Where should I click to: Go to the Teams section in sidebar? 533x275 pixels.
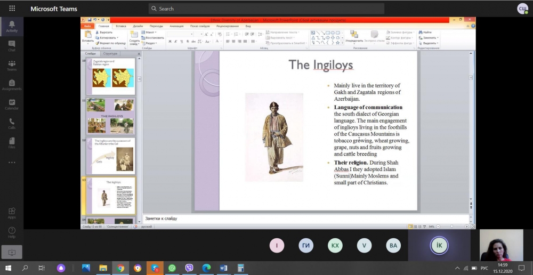(12, 65)
